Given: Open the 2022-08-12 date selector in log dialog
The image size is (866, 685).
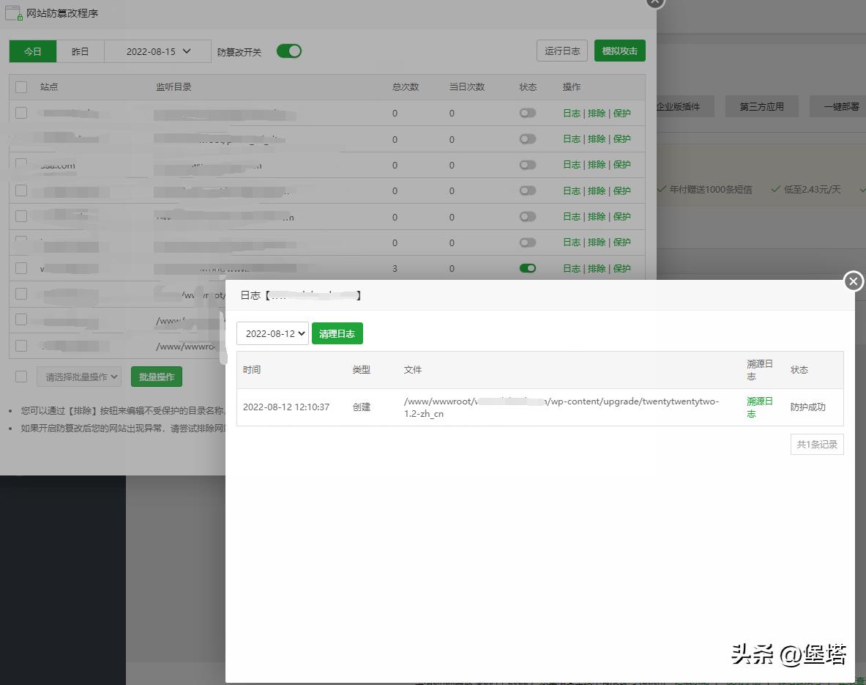Looking at the screenshot, I should click(272, 333).
